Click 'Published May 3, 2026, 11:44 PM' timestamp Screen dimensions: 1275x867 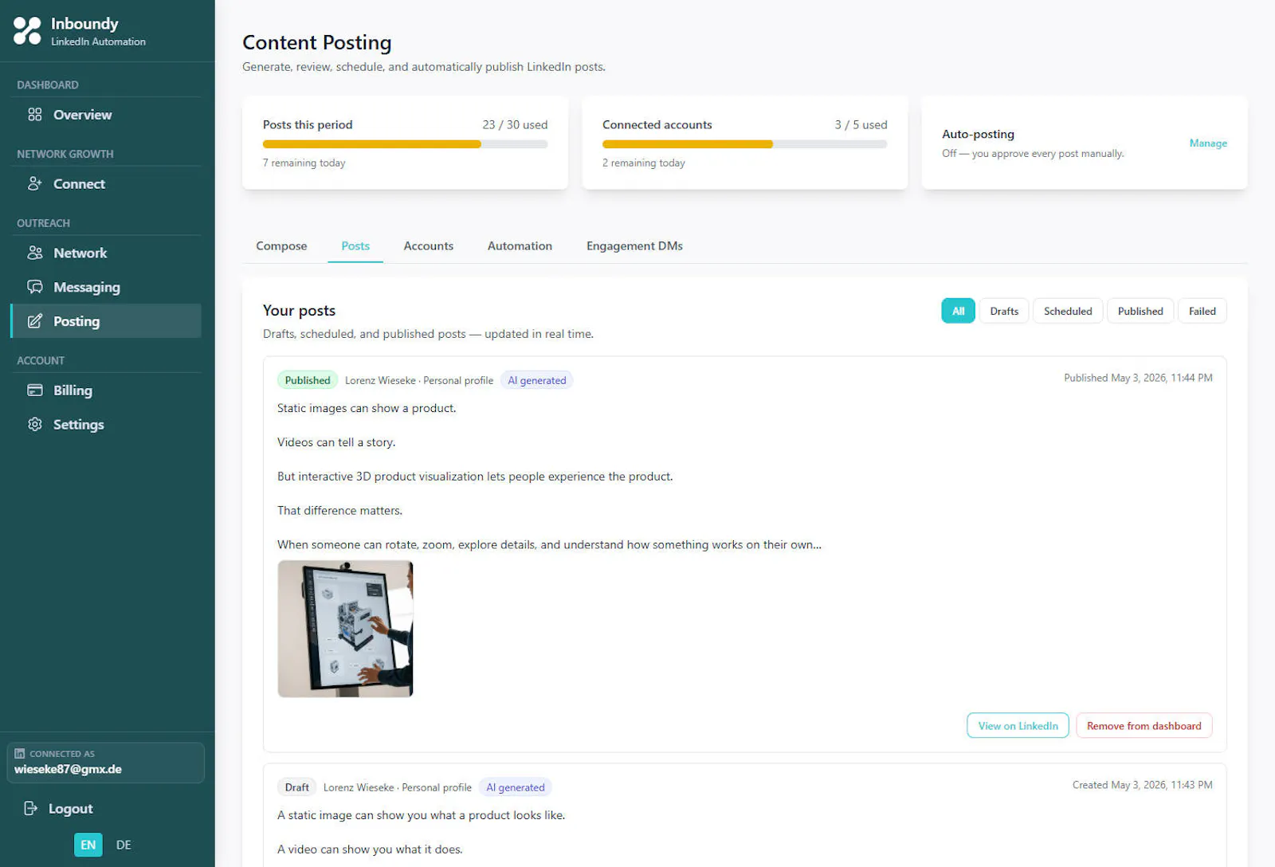(1138, 379)
